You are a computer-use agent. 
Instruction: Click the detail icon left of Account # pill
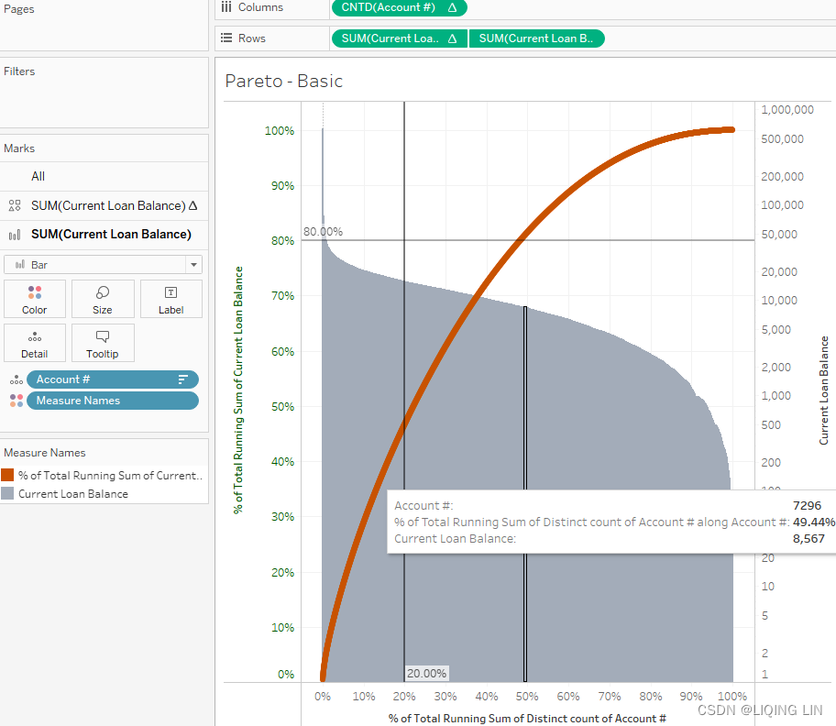coord(16,380)
